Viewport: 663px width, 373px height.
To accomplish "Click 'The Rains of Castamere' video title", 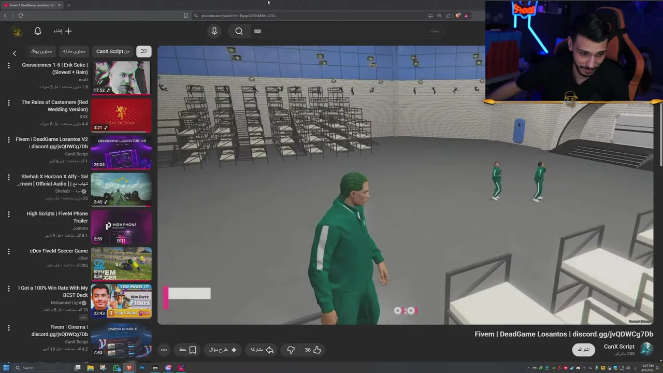I will click(x=55, y=106).
